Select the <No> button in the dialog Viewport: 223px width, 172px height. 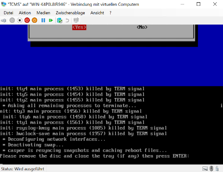pos(142,27)
